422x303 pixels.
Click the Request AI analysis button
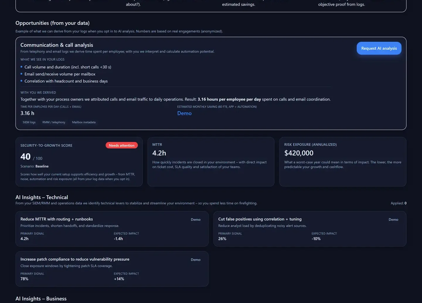379,48
